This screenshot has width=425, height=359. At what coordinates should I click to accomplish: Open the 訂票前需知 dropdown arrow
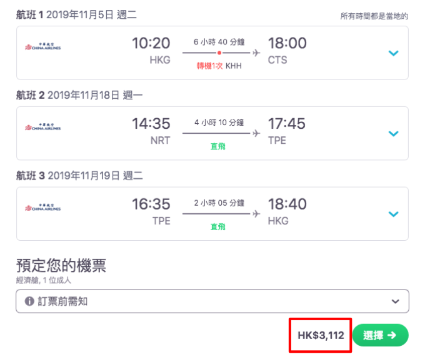(x=396, y=301)
